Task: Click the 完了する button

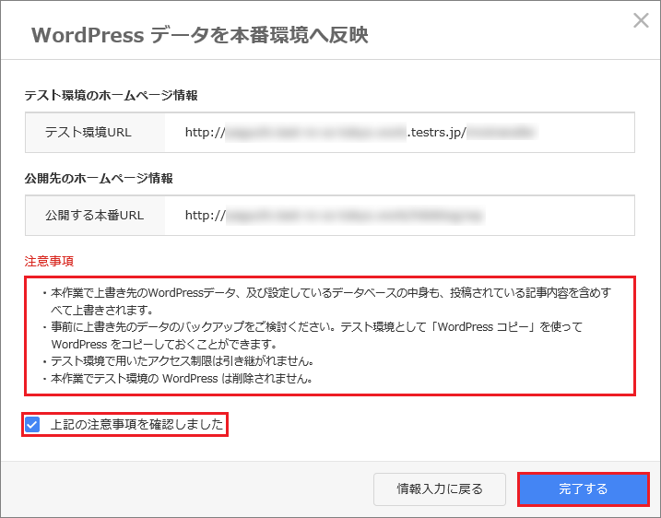Action: pos(583,489)
